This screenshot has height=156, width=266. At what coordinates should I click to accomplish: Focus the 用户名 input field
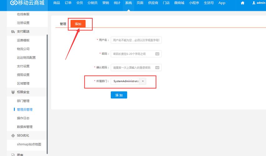(136, 40)
